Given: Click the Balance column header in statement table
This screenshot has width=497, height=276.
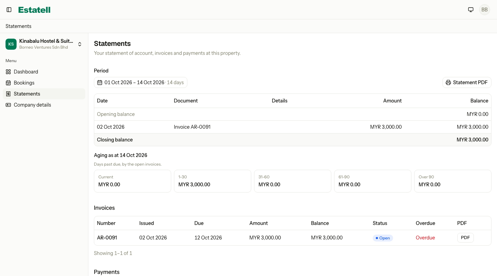Looking at the screenshot, I should pos(479,101).
